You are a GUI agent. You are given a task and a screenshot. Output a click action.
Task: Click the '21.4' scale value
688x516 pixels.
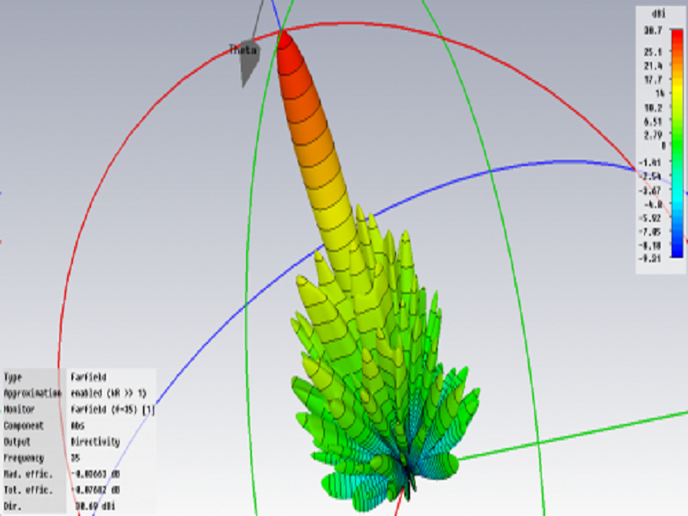[x=653, y=66]
